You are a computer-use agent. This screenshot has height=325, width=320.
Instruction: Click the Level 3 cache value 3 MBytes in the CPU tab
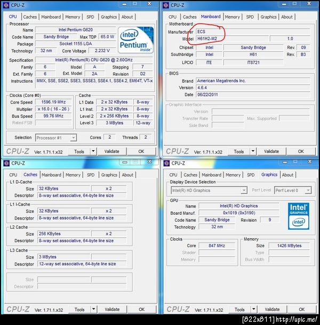114,123
